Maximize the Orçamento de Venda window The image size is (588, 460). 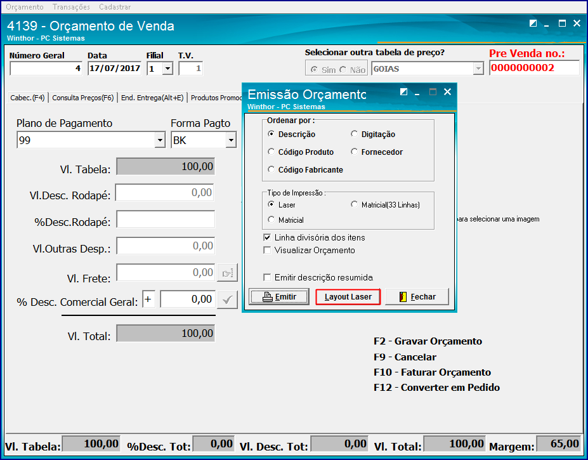tap(562, 23)
